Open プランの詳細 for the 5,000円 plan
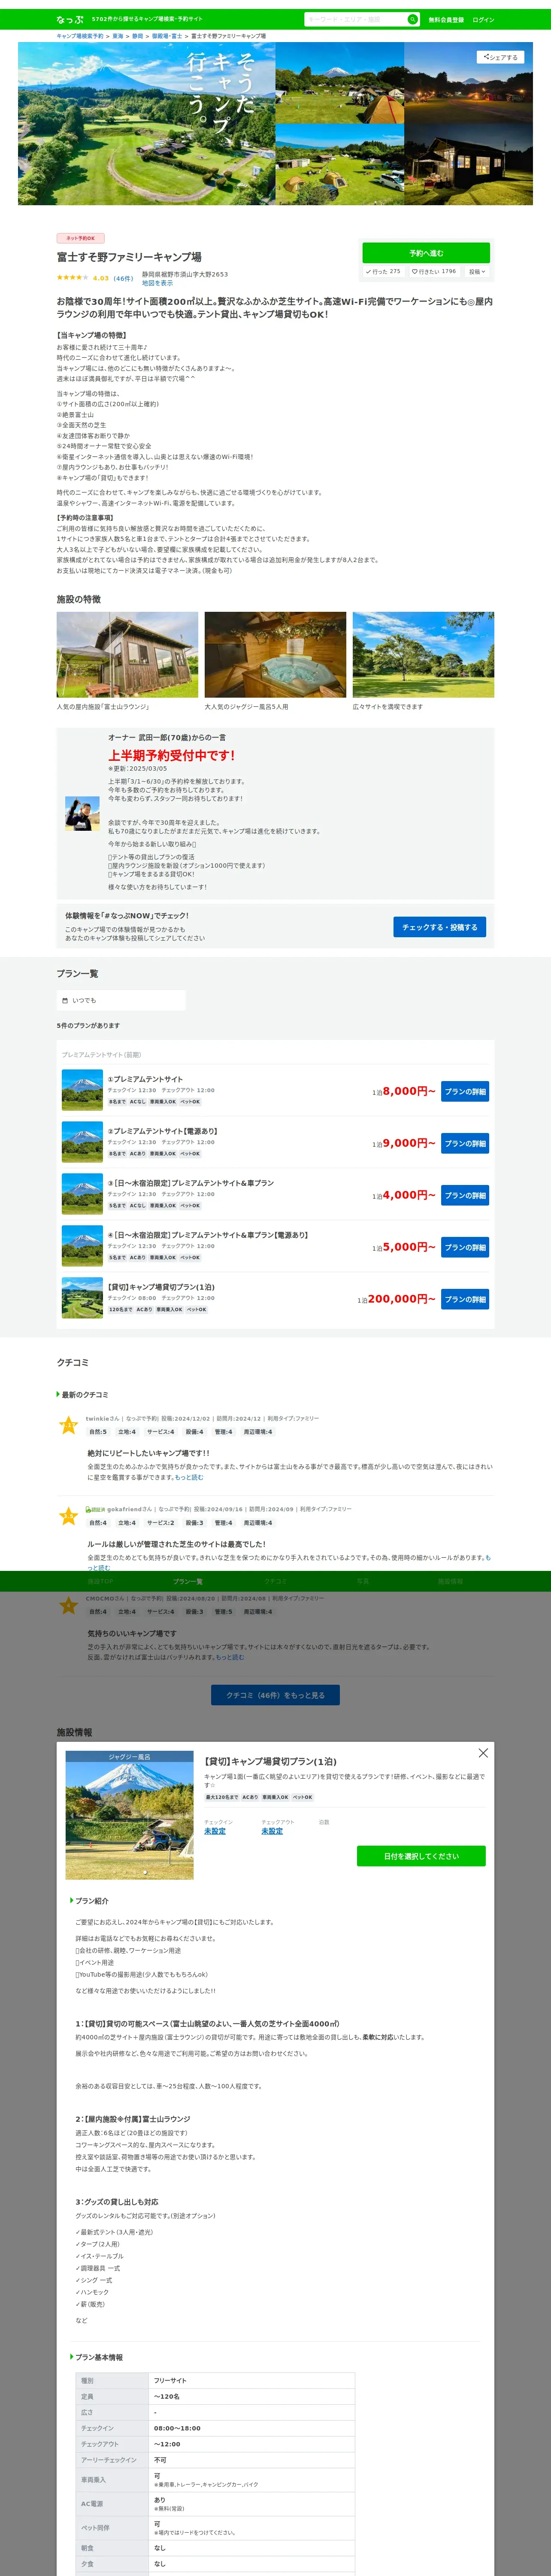The height and width of the screenshot is (2576, 551). pyautogui.click(x=465, y=1248)
